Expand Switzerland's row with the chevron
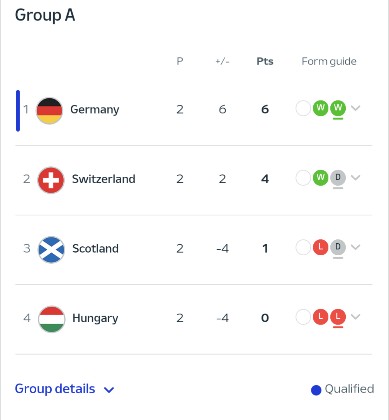The width and height of the screenshot is (389, 420). [x=355, y=178]
